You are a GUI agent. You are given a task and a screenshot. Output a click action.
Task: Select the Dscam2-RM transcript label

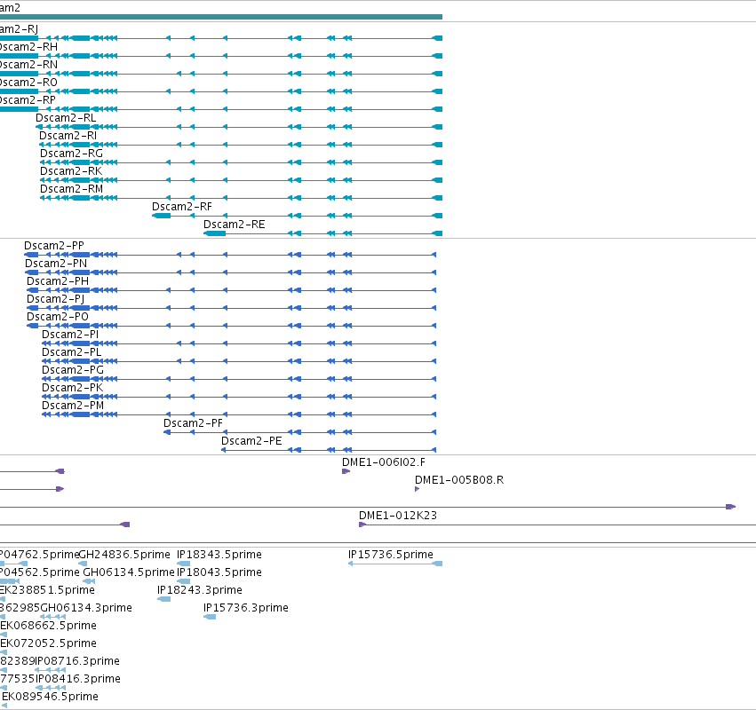[71, 189]
